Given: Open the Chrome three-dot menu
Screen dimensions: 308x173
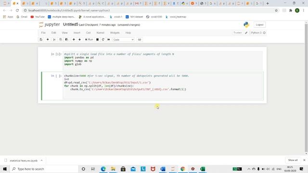Looking at the screenshot, I should 304,11.
